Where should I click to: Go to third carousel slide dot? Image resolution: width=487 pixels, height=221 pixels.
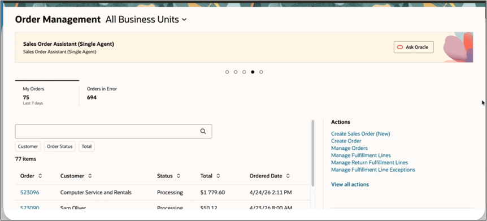click(x=244, y=72)
